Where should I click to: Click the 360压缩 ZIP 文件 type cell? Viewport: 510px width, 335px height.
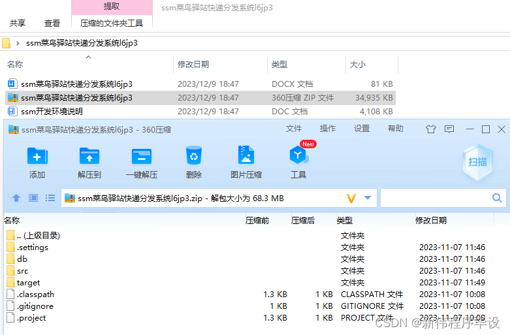303,97
